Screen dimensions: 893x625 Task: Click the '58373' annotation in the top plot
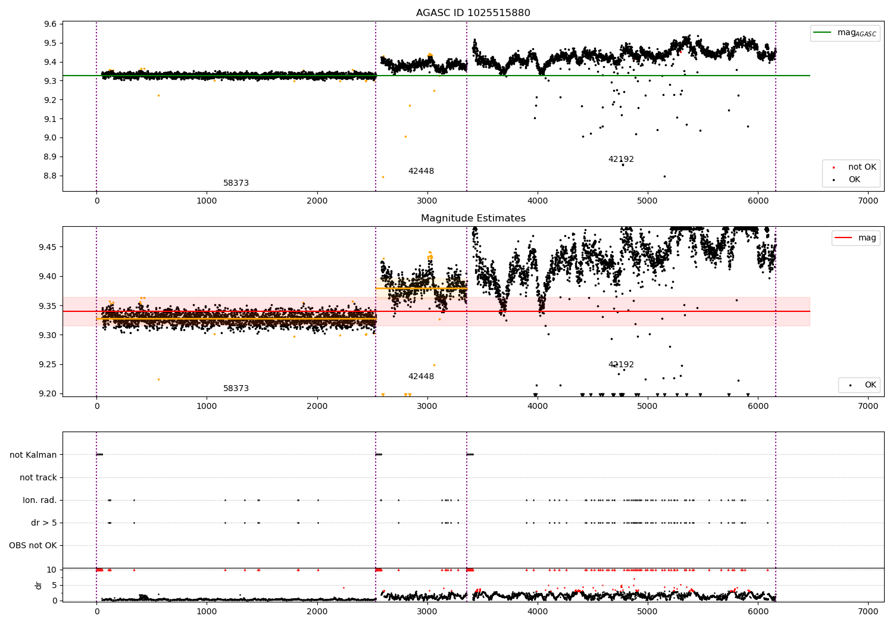(236, 183)
